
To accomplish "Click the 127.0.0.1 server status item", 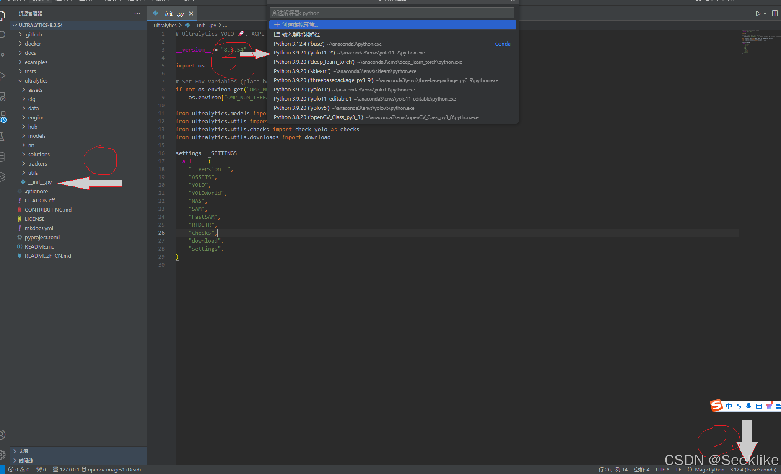I will point(66,469).
